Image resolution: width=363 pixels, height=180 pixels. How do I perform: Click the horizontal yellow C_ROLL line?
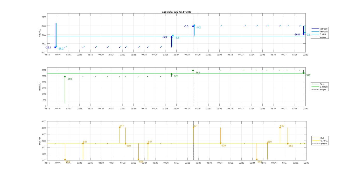pyautogui.click(x=176, y=143)
